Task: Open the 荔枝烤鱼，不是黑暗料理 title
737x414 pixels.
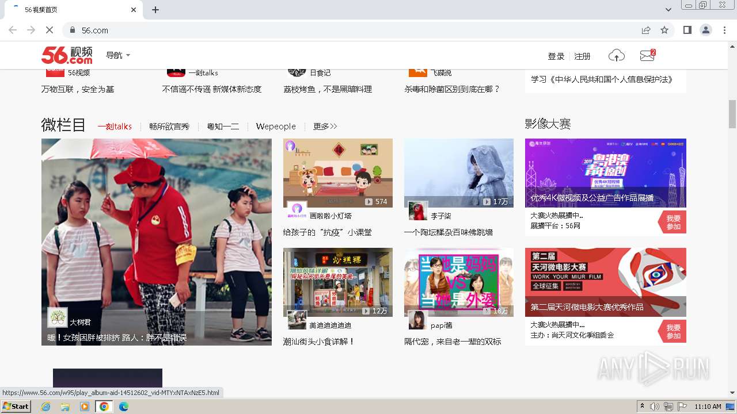Action: pos(328,89)
